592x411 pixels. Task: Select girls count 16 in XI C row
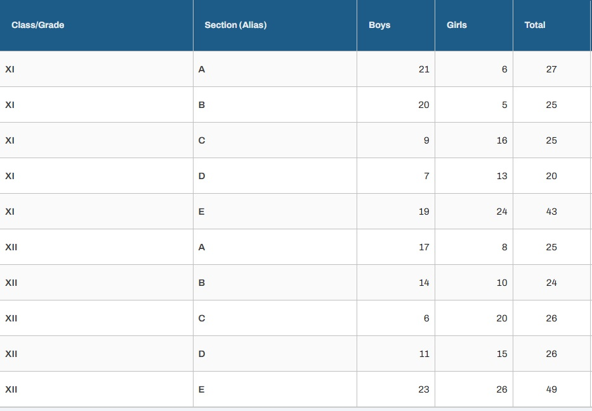tap(502, 140)
